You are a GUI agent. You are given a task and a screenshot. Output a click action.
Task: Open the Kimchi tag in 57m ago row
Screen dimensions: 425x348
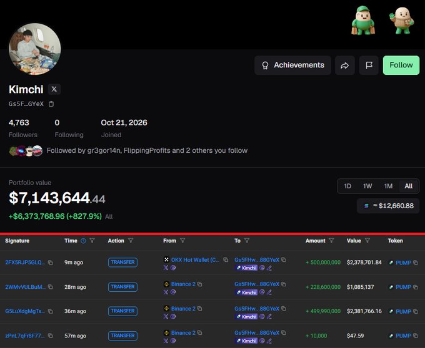(x=246, y=341)
